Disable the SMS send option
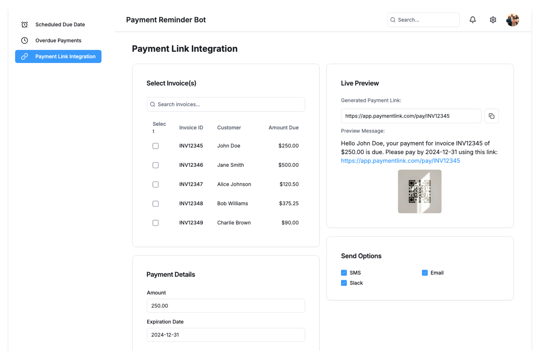This screenshot has height=351, width=540. point(344,273)
